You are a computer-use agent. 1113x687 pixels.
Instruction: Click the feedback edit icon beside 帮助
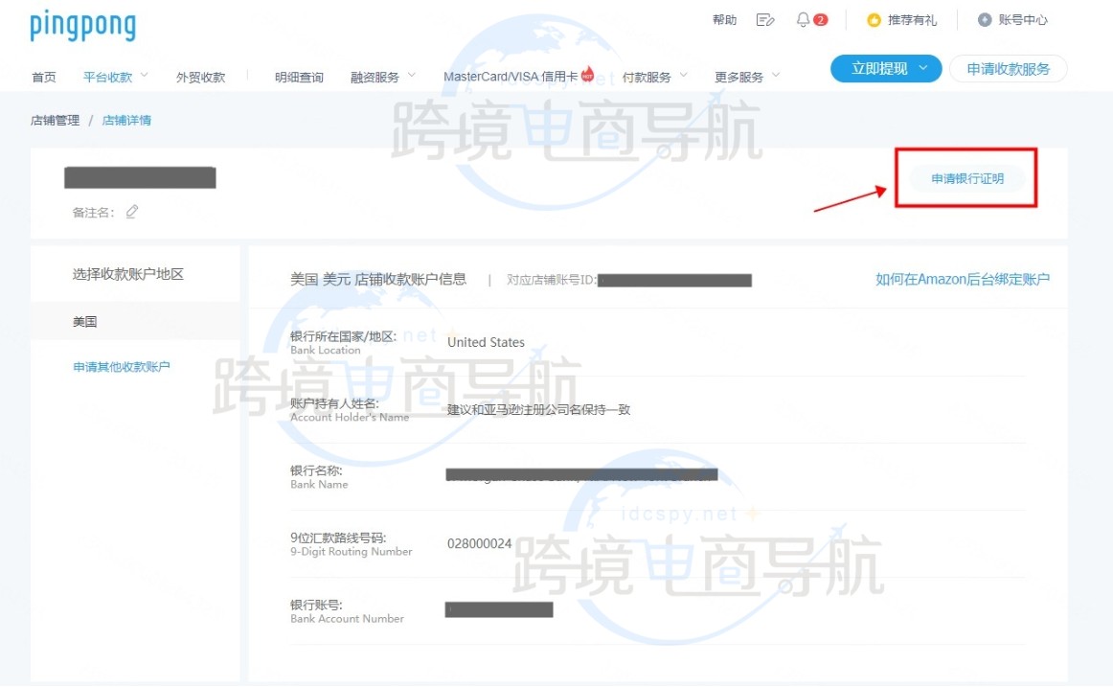763,18
